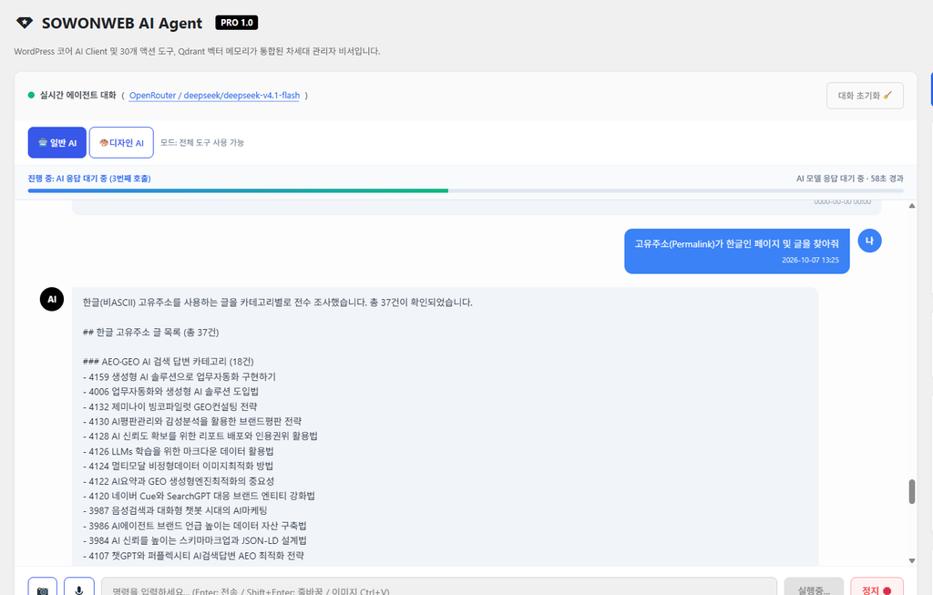
Task: Click the 정지 stop button
Action: pyautogui.click(x=877, y=588)
